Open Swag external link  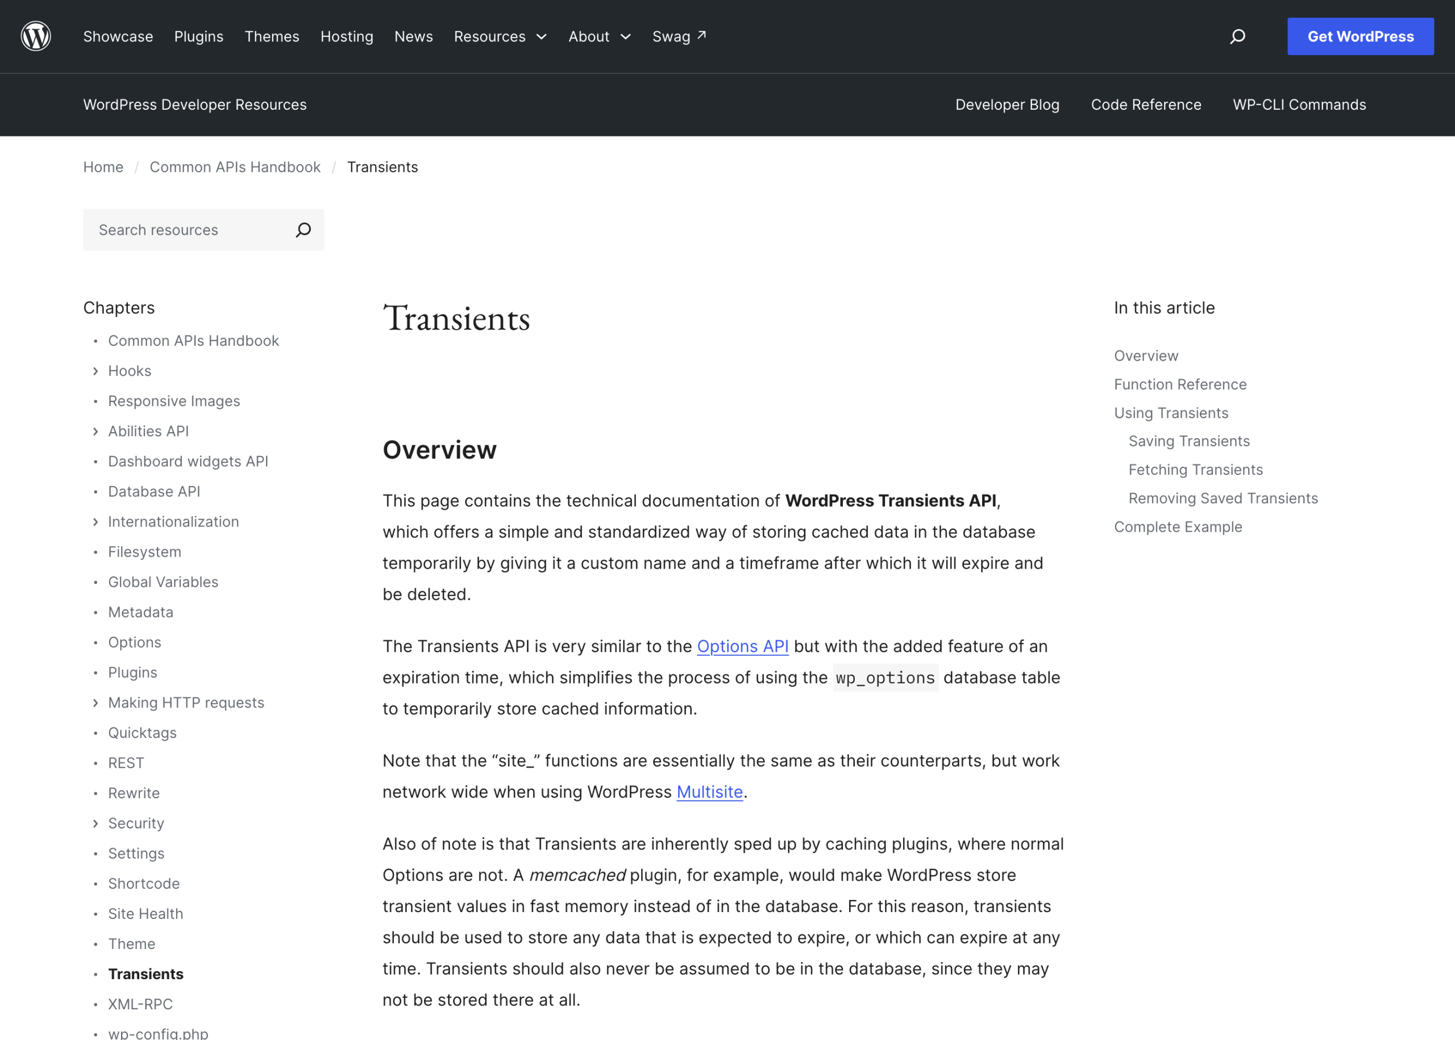(x=679, y=36)
